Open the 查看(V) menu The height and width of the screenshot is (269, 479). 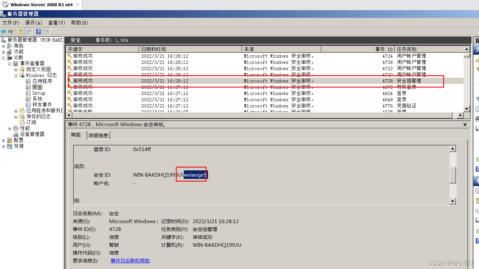tap(57, 23)
